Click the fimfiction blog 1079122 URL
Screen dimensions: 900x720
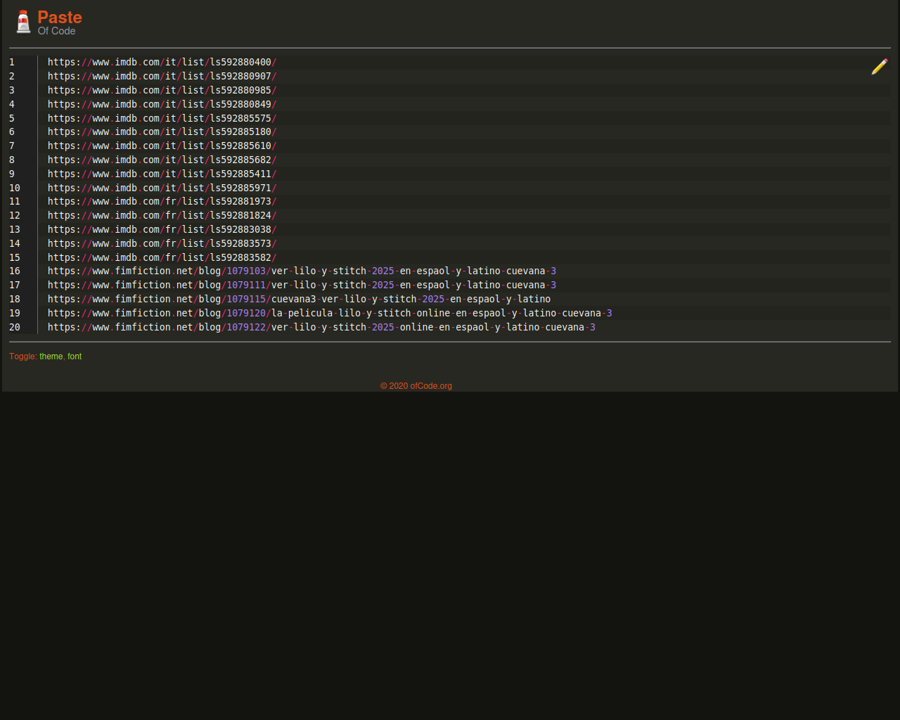pos(322,327)
